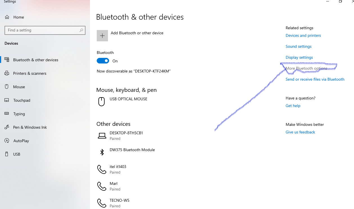354x209 pixels.
Task: Click the Home icon in the sidebar
Action: click(7, 17)
